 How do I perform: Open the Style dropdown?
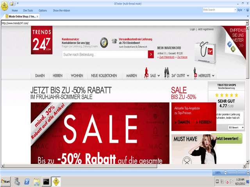coord(241,10)
